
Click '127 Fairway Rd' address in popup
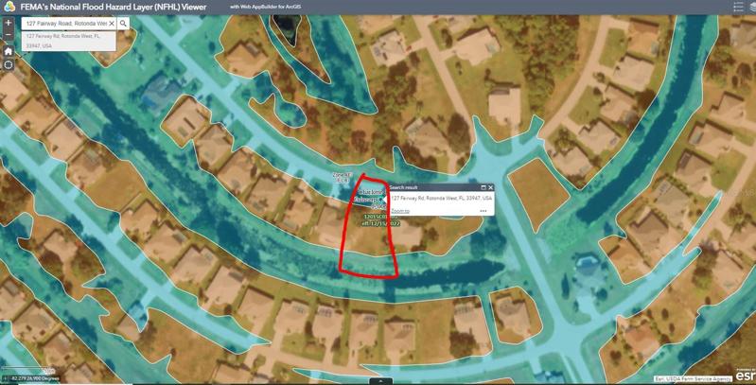(x=441, y=198)
